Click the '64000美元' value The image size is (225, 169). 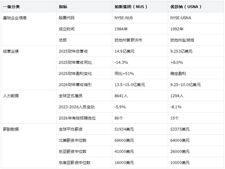(180, 140)
